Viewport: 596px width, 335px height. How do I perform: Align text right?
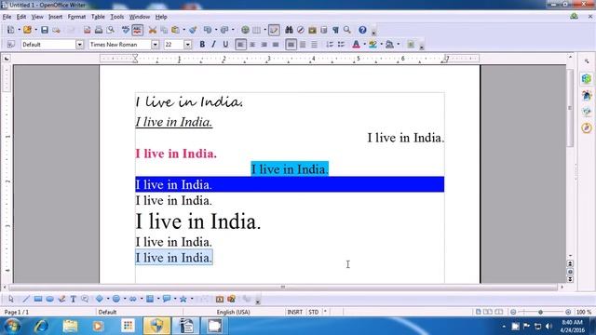pos(264,45)
